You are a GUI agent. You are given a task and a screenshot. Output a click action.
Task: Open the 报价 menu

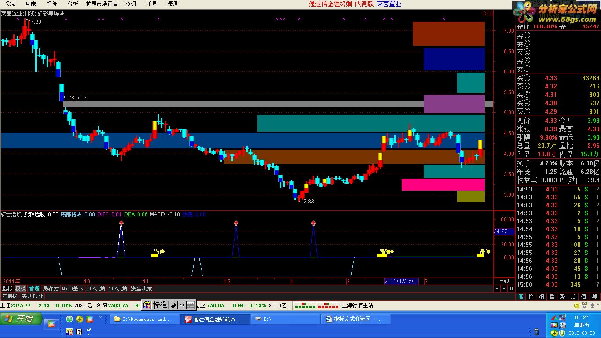pos(51,4)
